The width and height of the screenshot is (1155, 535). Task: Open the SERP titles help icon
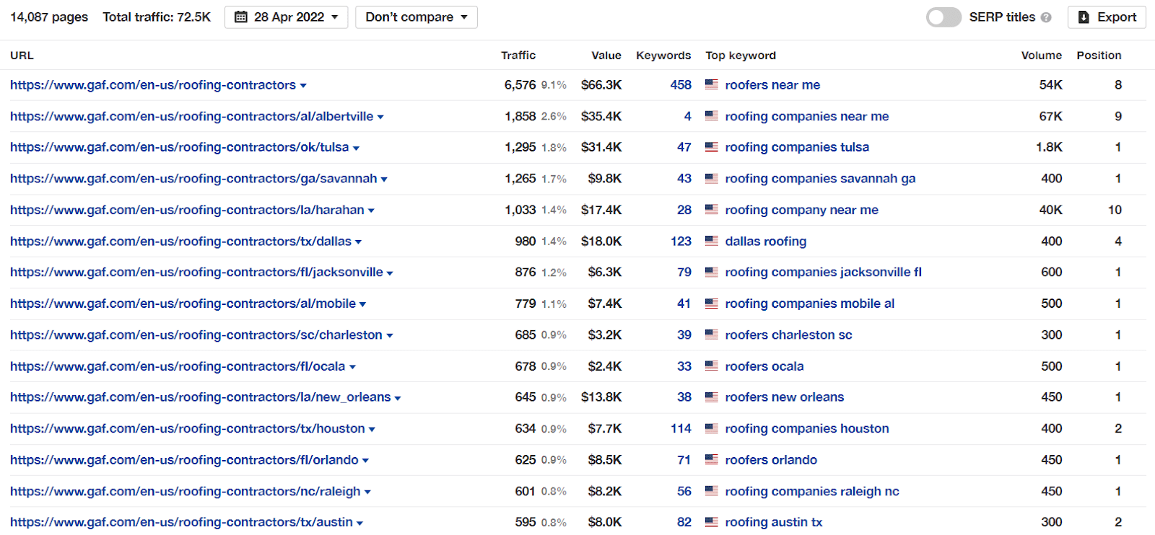click(x=1046, y=17)
